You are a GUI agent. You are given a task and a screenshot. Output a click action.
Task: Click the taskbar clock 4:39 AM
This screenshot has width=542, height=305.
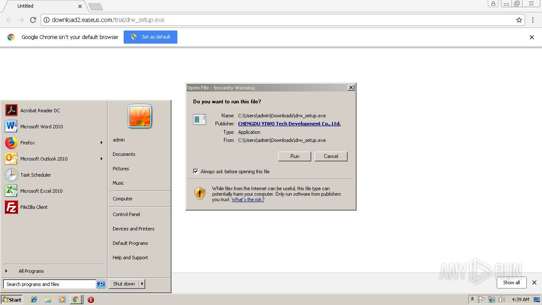tap(520, 299)
